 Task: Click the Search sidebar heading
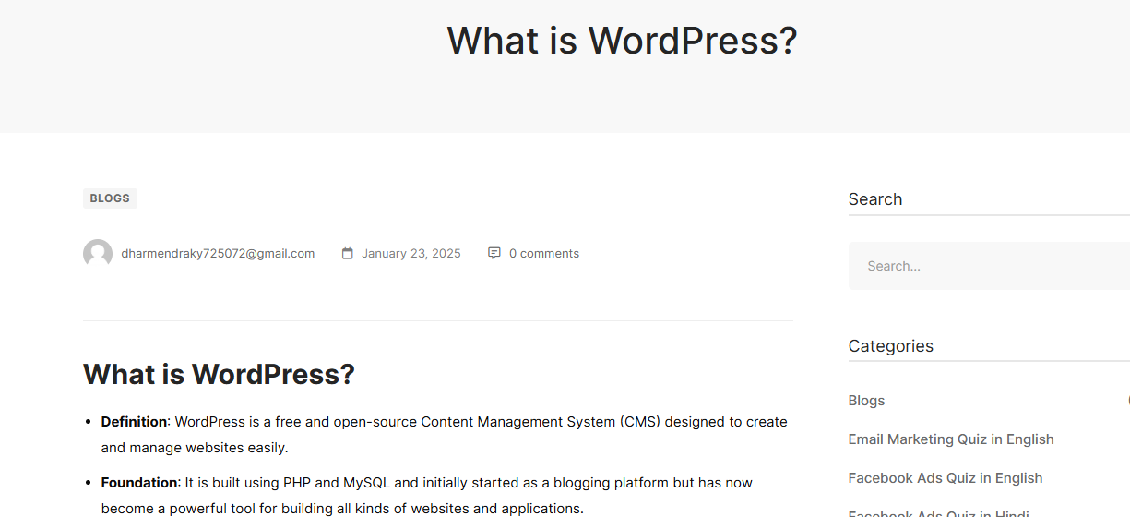click(x=875, y=199)
